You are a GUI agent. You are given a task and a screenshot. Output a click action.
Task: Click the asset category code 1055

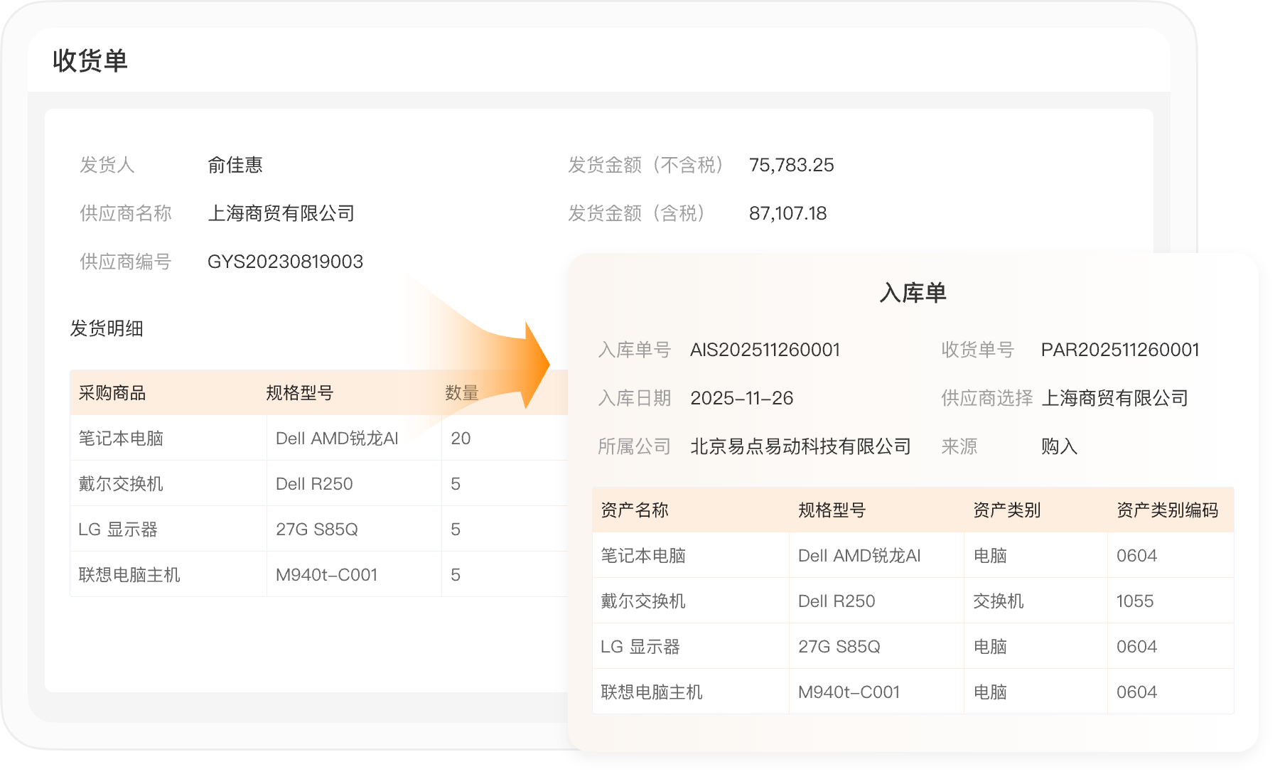click(x=1134, y=601)
